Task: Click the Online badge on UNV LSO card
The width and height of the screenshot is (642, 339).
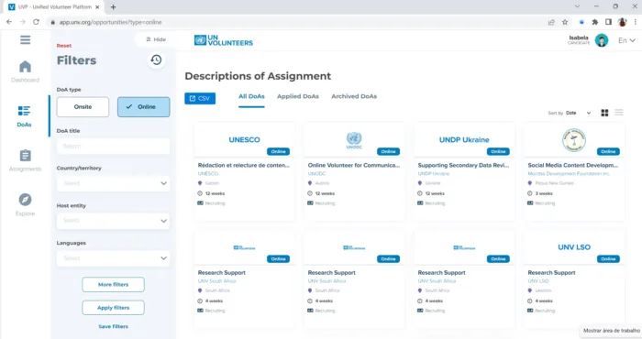Action: [608, 259]
